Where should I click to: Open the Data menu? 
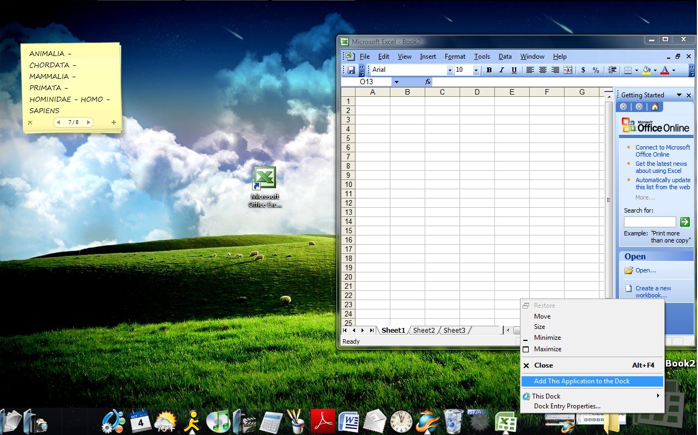[x=505, y=56]
